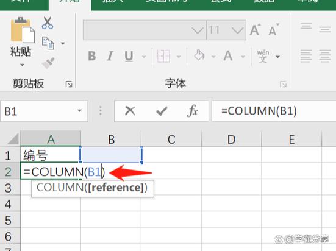The height and width of the screenshot is (251, 336).
Task: Open the Borders dropdown arrow
Action: pos(179,57)
